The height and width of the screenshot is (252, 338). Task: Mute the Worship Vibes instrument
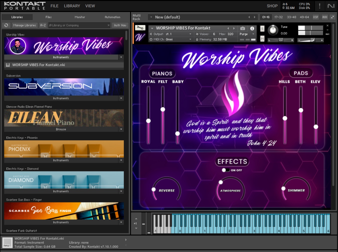point(262,39)
